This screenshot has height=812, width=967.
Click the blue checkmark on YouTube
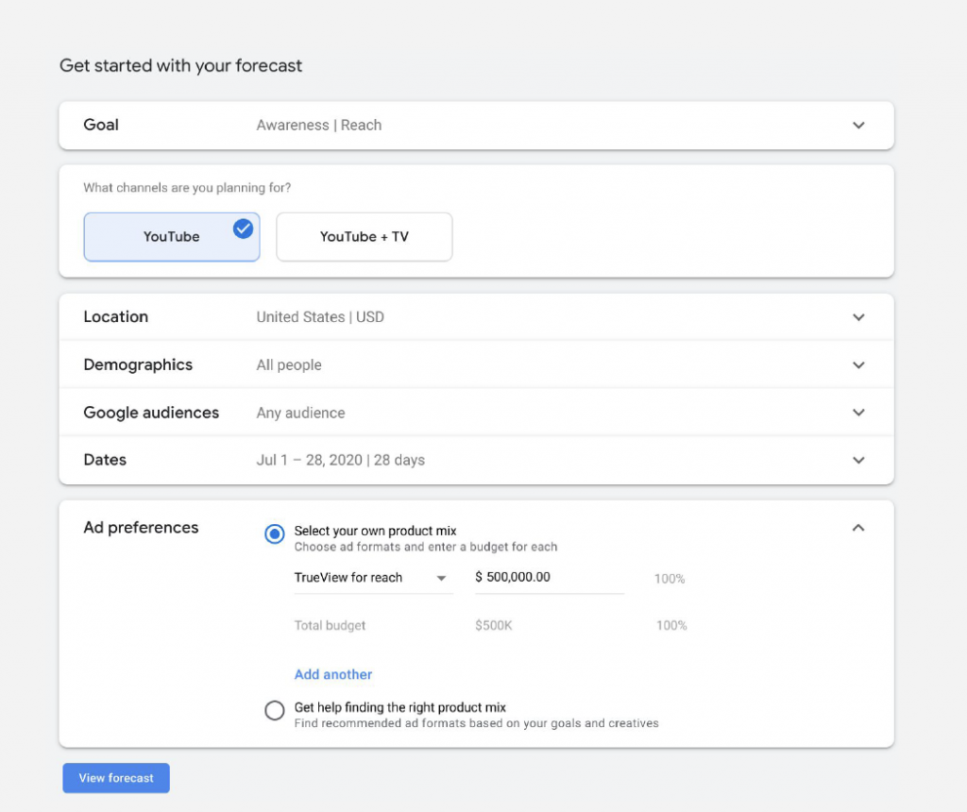(243, 228)
